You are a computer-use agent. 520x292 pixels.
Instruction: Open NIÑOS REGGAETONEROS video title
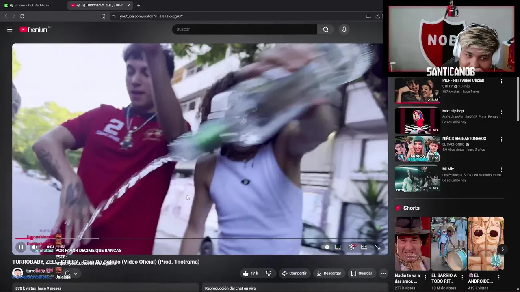pyautogui.click(x=464, y=138)
